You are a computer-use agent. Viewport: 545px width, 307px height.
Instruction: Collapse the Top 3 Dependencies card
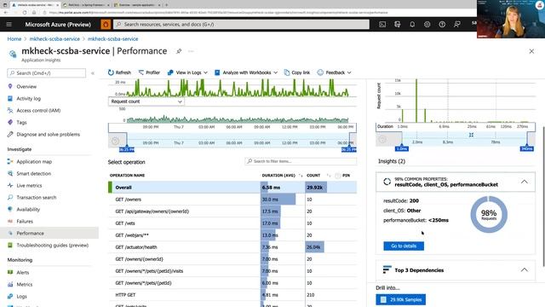point(525,269)
